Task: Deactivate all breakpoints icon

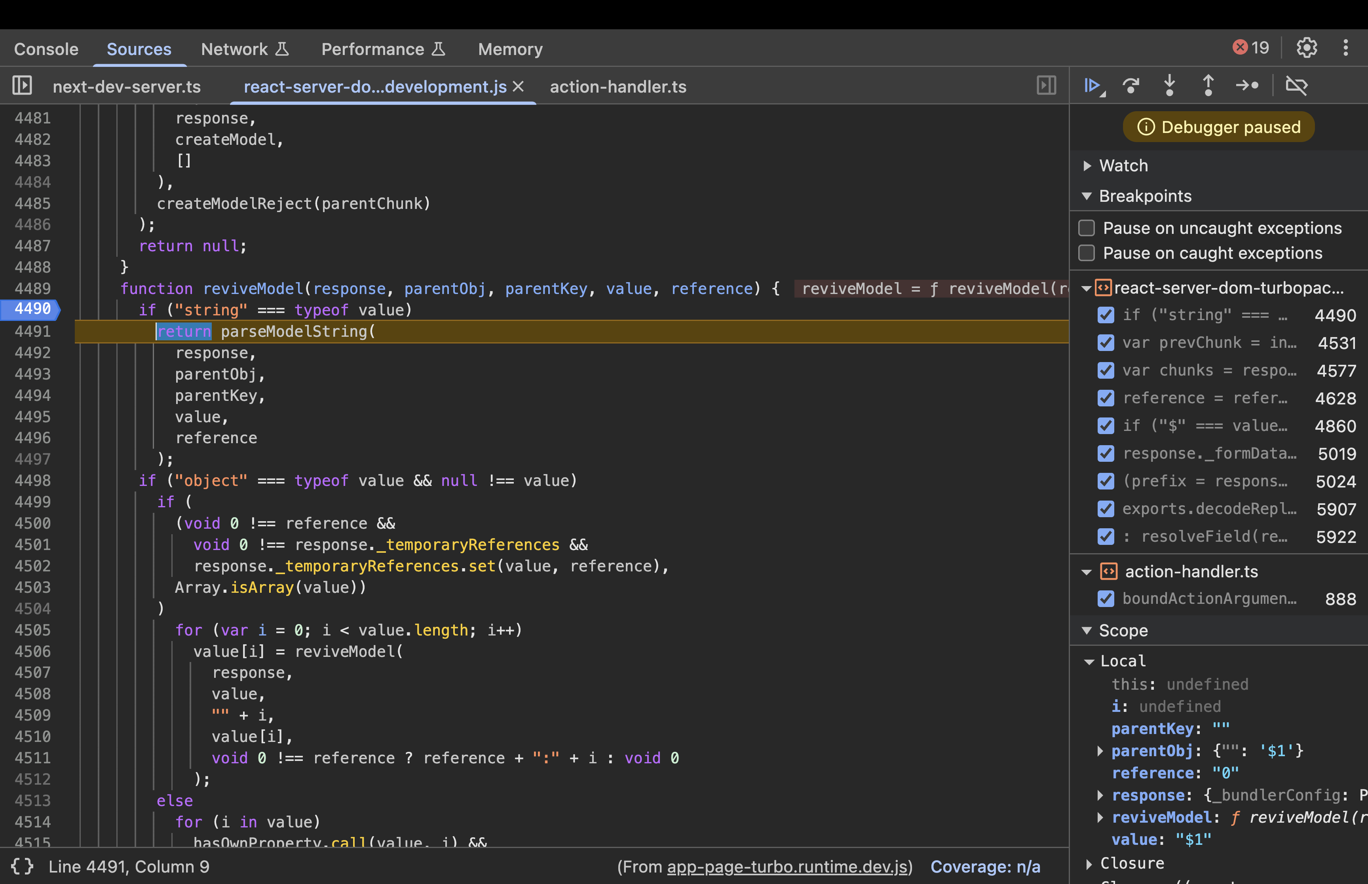Action: click(x=1296, y=86)
